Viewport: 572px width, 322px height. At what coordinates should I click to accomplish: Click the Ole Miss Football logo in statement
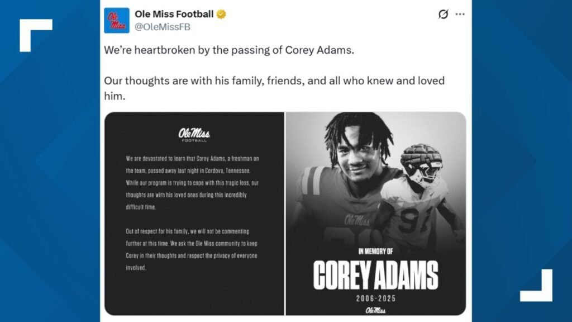[x=194, y=135]
